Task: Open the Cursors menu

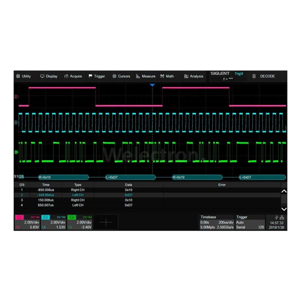Action: tap(121, 76)
